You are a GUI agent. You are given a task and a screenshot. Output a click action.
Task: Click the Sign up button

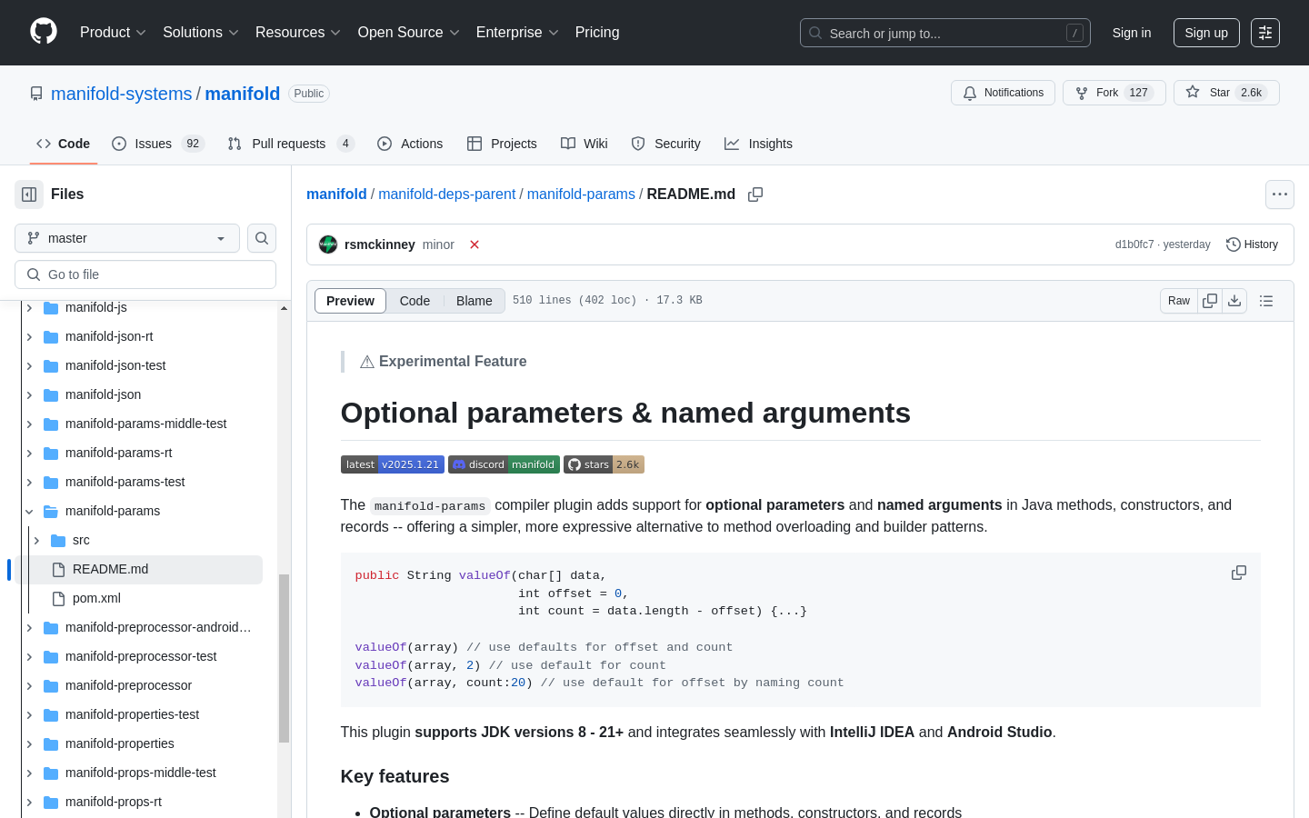point(1206,33)
